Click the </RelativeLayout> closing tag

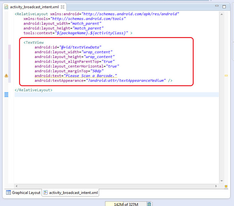[x=34, y=90]
